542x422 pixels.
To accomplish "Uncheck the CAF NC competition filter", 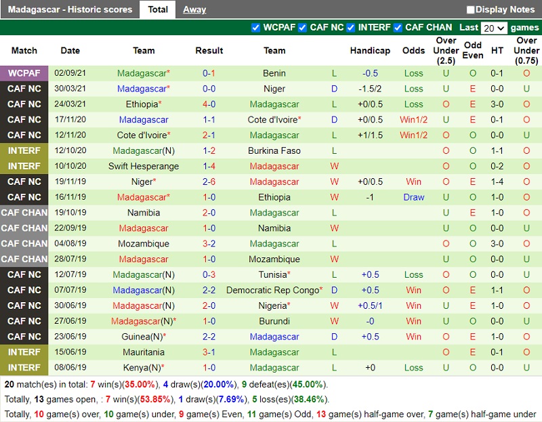I will tap(303, 28).
